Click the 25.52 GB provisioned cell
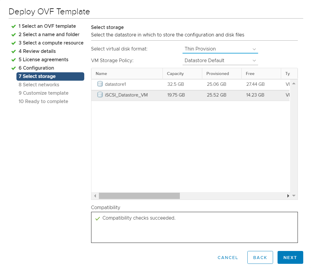311x268 pixels. click(216, 95)
